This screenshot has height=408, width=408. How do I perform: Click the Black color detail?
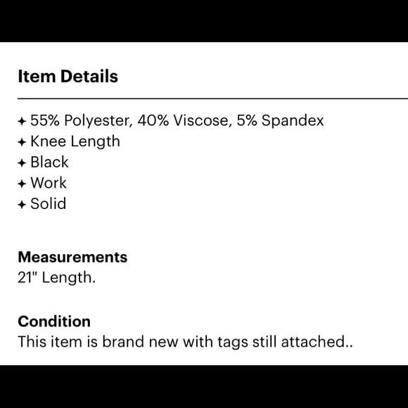pyautogui.click(x=49, y=162)
